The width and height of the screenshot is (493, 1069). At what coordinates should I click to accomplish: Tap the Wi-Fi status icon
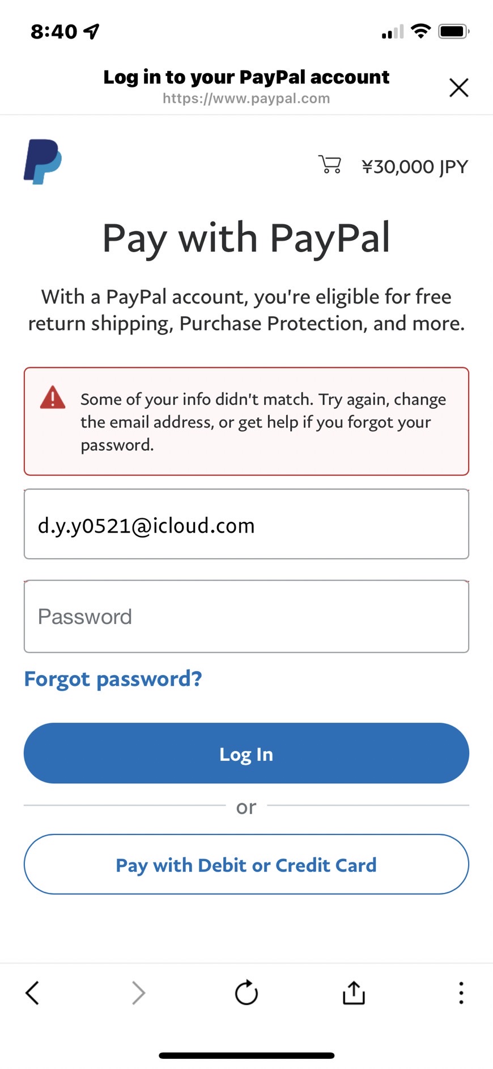[x=420, y=31]
